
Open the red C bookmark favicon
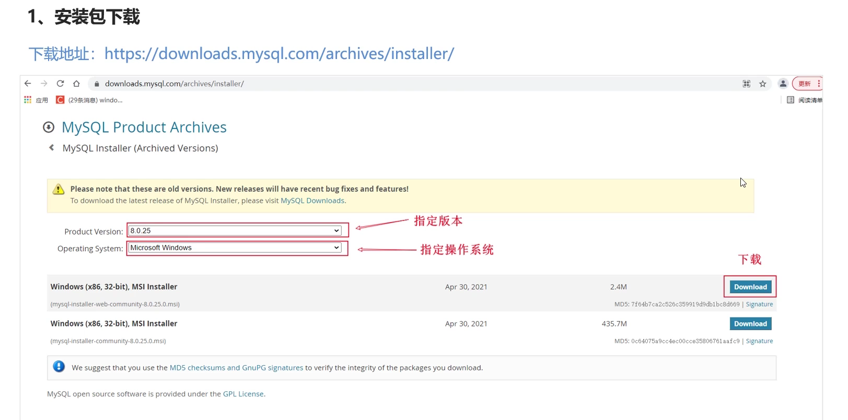pyautogui.click(x=60, y=100)
